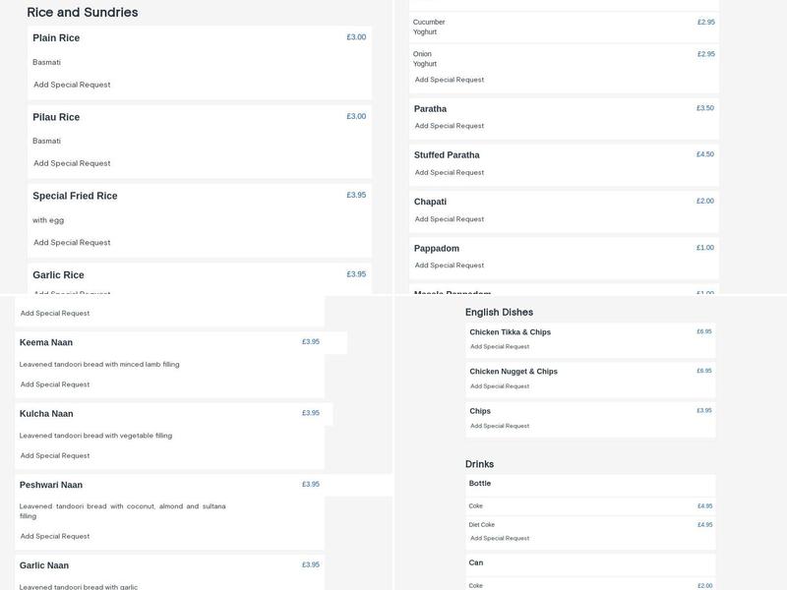This screenshot has height=590, width=787.
Task: Click the Onion Yoghurt £2.95 price
Action: point(705,54)
